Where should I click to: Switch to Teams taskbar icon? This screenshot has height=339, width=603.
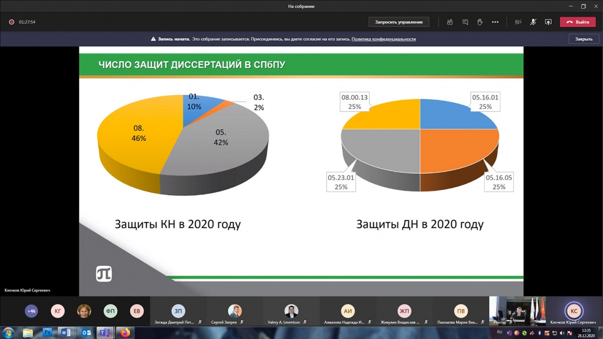(x=106, y=332)
